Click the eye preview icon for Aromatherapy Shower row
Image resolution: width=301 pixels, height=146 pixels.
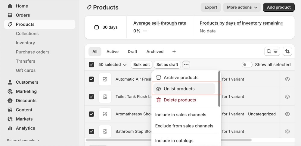[x=287, y=114]
